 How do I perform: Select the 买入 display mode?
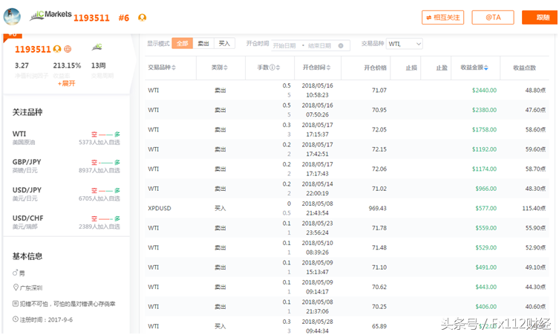click(x=224, y=43)
